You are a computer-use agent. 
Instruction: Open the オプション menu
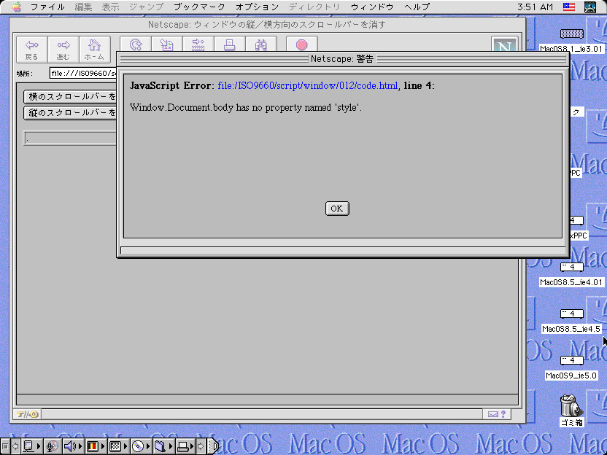point(257,7)
